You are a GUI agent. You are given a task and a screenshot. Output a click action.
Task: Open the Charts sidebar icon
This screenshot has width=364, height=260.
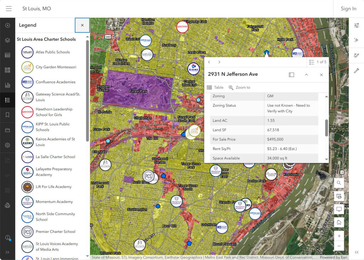click(x=7, y=85)
